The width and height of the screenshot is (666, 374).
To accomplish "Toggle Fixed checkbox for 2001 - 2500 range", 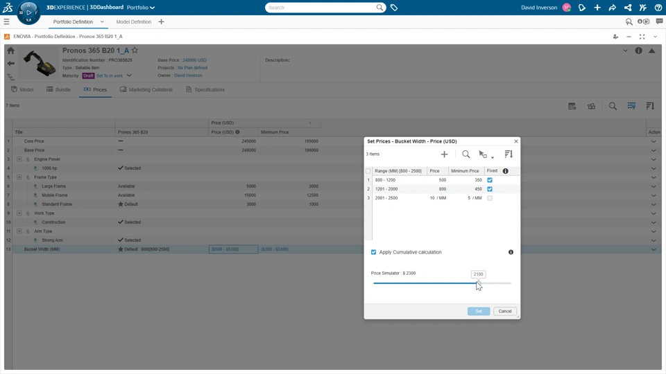I will (490, 198).
